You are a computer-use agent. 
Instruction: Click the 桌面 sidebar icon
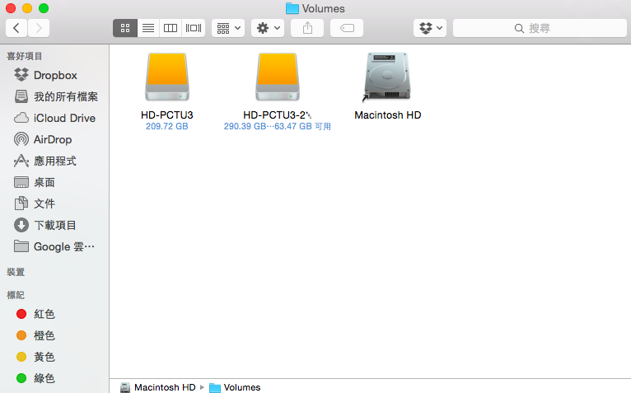click(21, 182)
